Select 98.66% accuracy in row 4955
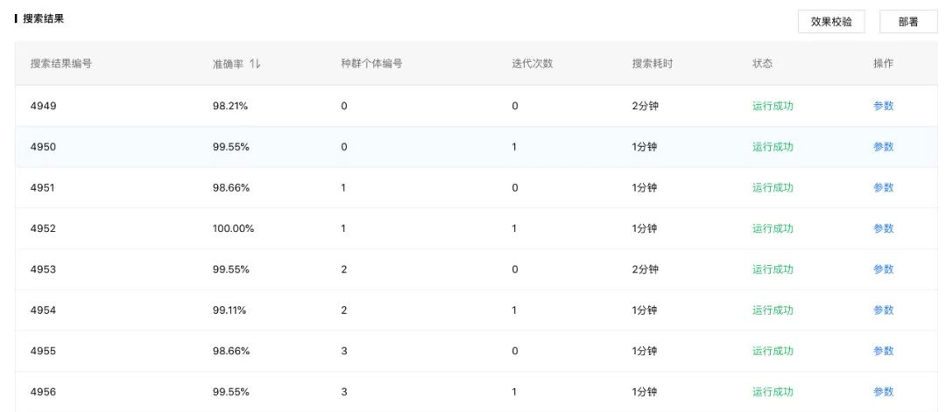This screenshot has height=412, width=946. click(x=231, y=351)
